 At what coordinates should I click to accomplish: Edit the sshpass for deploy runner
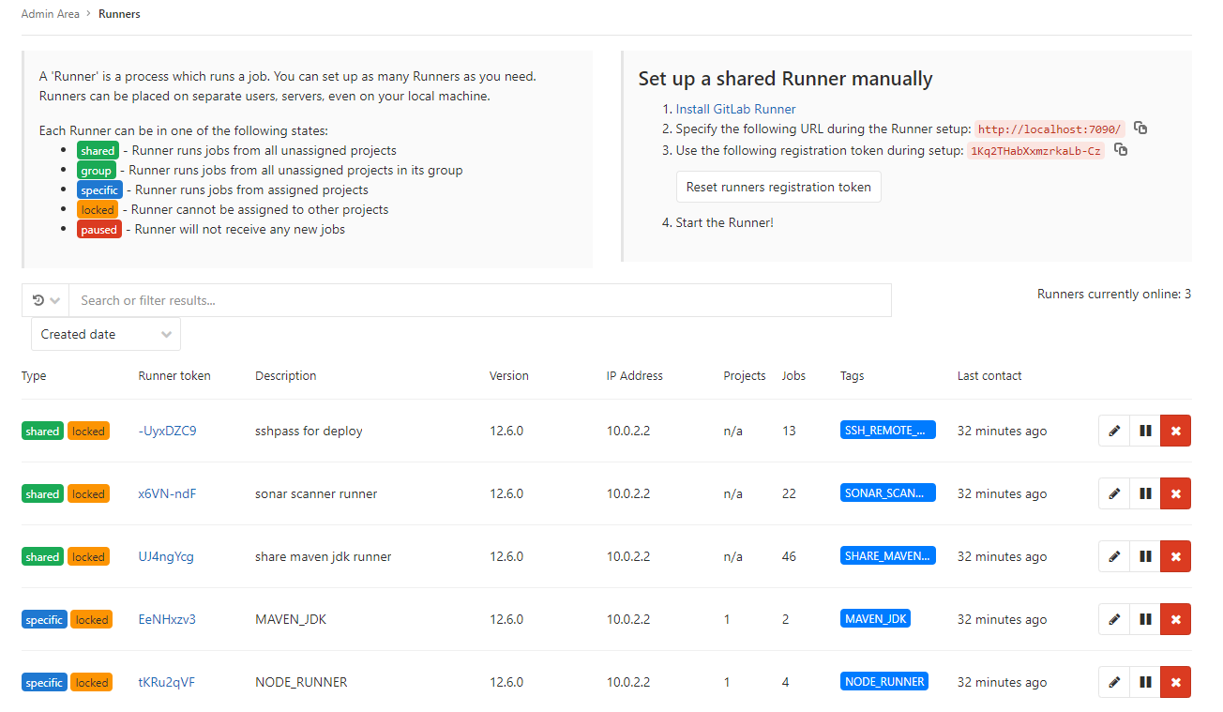point(1113,431)
